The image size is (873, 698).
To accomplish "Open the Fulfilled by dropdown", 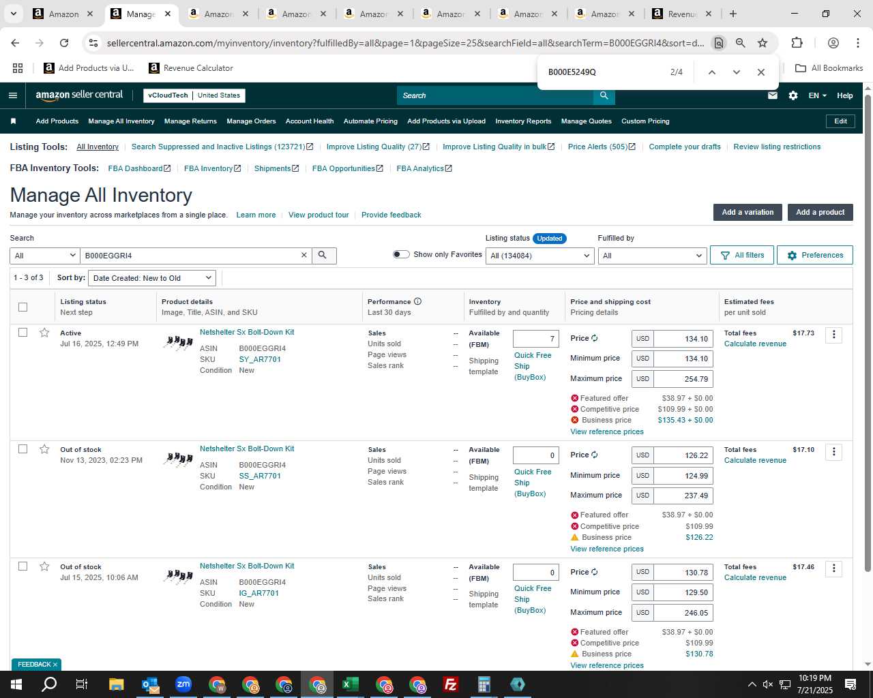I will click(652, 256).
